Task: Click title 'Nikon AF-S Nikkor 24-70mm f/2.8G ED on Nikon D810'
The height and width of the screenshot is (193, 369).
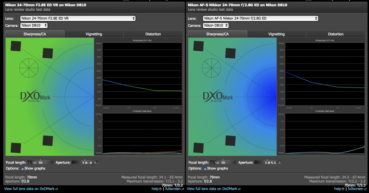Action: coord(237,5)
